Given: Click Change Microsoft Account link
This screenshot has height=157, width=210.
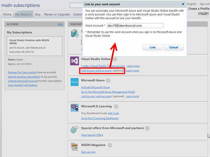Looking at the screenshot, I should [23, 81].
